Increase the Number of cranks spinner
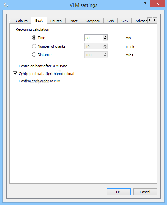 [x=105, y=45]
